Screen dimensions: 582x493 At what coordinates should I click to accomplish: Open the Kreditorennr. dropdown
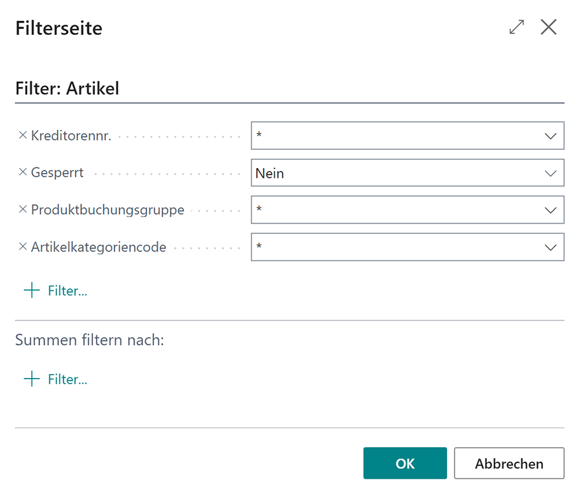[550, 135]
